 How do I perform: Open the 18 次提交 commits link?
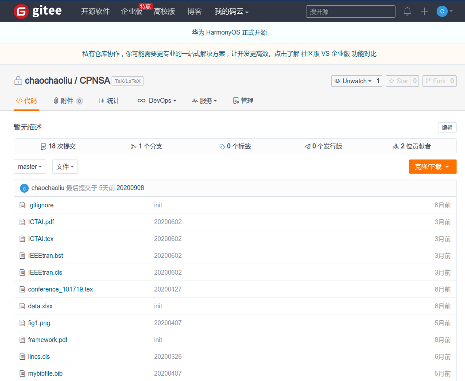click(58, 146)
